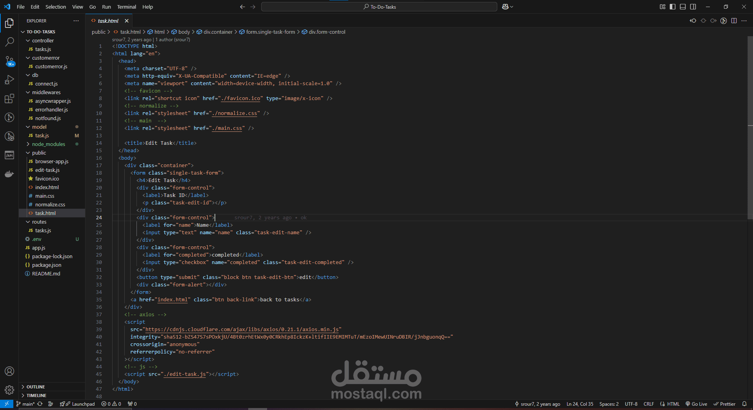Open the Extensions view
This screenshot has width=753, height=410.
tap(9, 98)
